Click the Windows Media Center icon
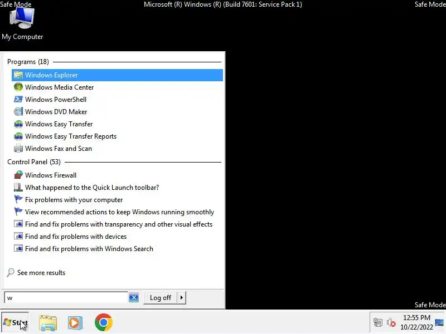 click(x=18, y=87)
